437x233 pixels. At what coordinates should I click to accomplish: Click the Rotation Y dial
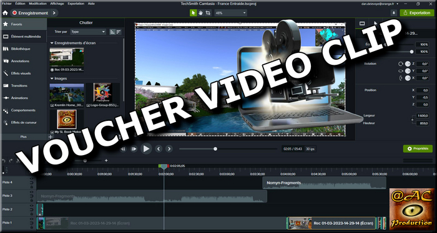coord(408,71)
